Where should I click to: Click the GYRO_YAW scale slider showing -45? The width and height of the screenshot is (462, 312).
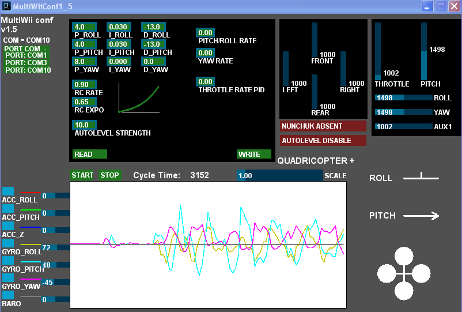tap(55, 282)
